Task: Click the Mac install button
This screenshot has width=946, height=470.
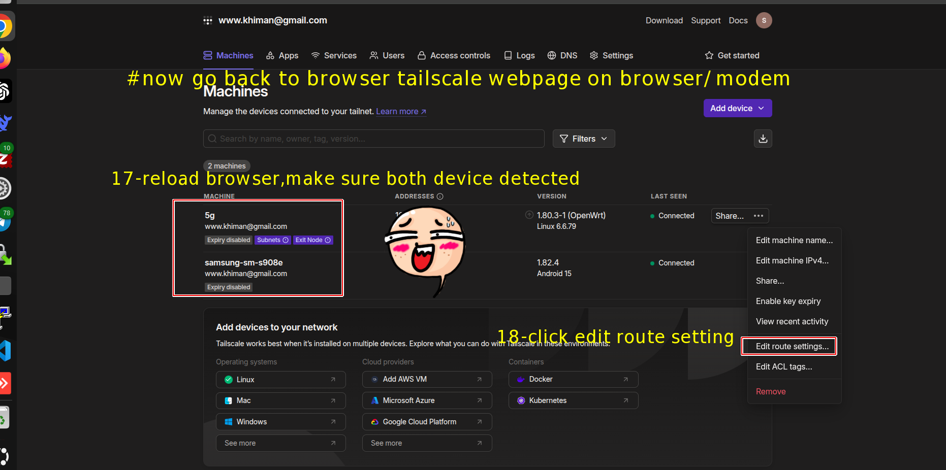Action: 281,400
